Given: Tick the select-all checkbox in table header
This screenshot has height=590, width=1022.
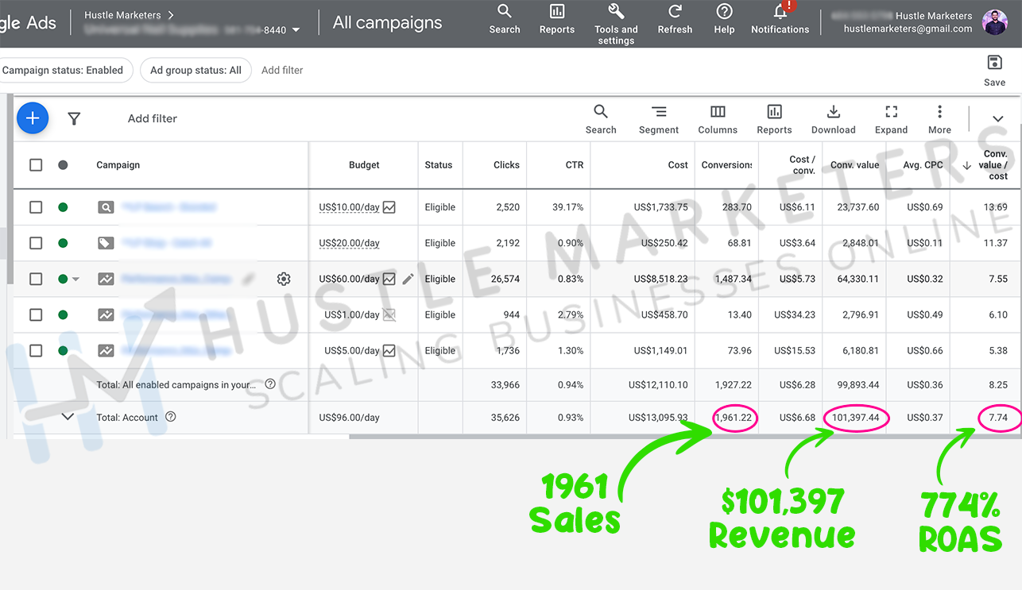Looking at the screenshot, I should point(36,165).
